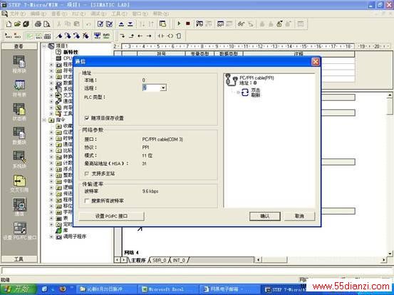Screen dimensions: 394x295
Task: Click the Print Preview toolbar icon
Action: [46, 24]
